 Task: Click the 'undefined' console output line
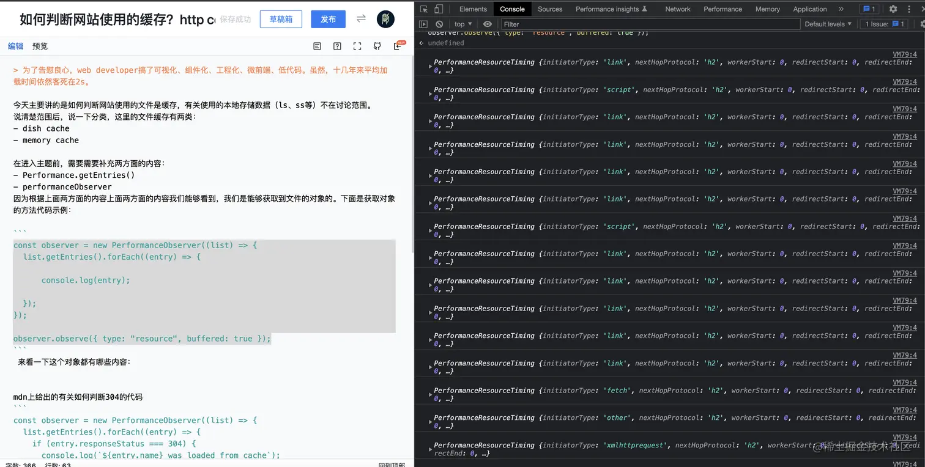445,43
